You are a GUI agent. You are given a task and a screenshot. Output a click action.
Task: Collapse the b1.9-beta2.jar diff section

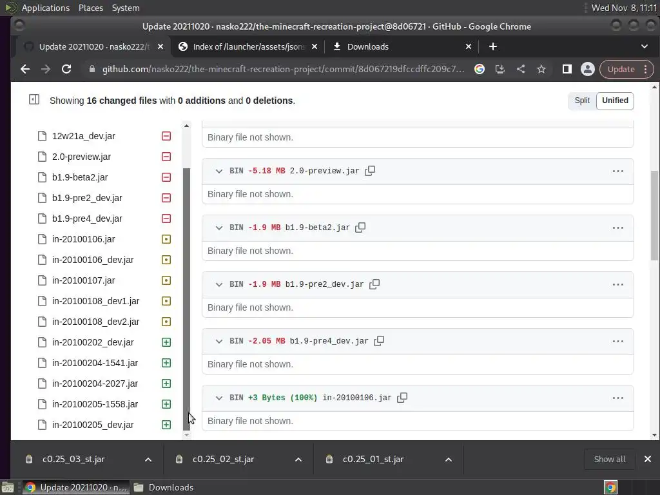219,228
